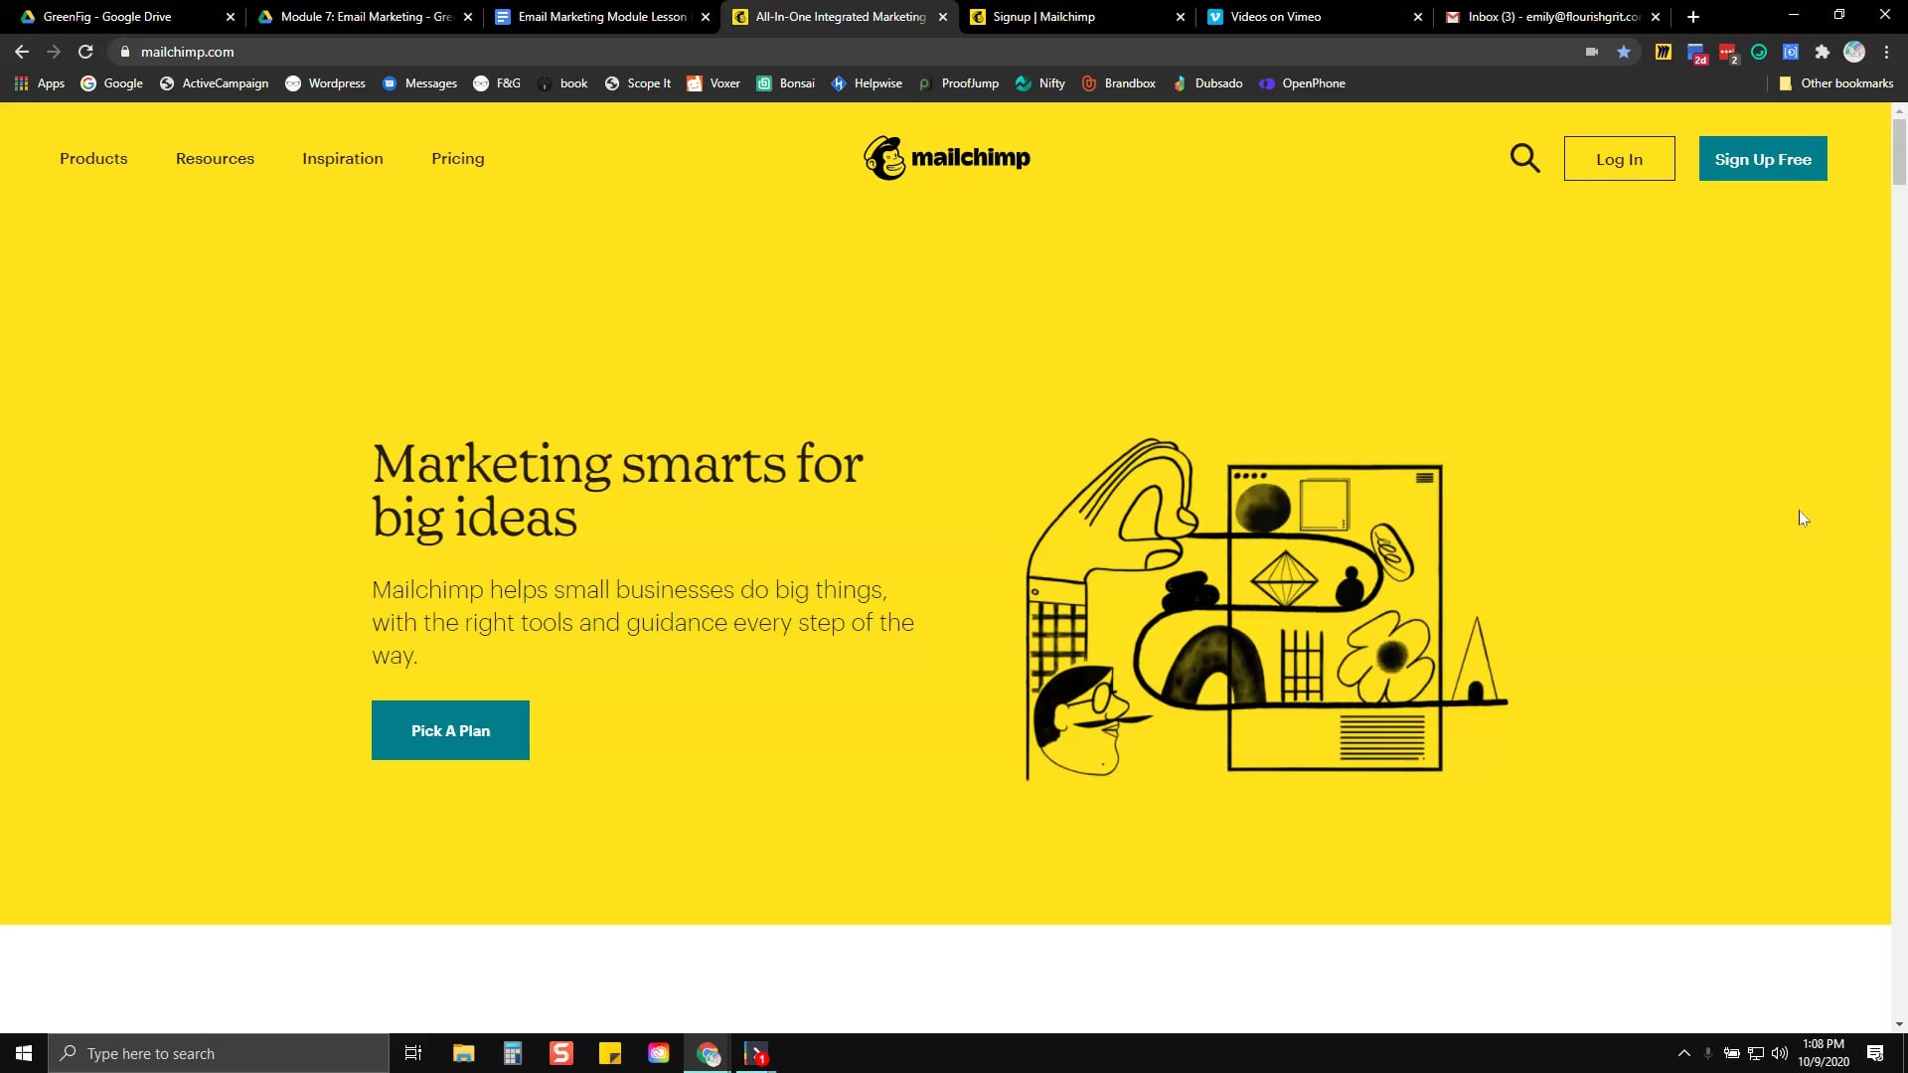Open the Helpwise bookmark
The height and width of the screenshot is (1073, 1908).
(867, 83)
